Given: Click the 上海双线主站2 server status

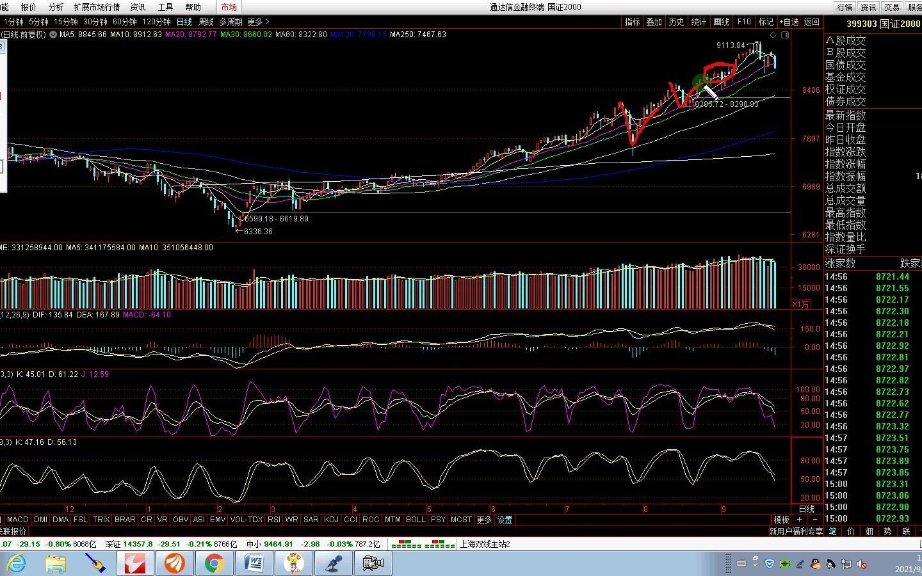Looking at the screenshot, I should pyautogui.click(x=485, y=544).
